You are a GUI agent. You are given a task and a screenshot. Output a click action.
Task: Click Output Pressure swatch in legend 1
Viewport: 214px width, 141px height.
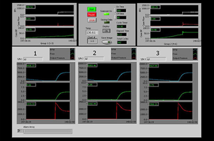click(x=72, y=58)
